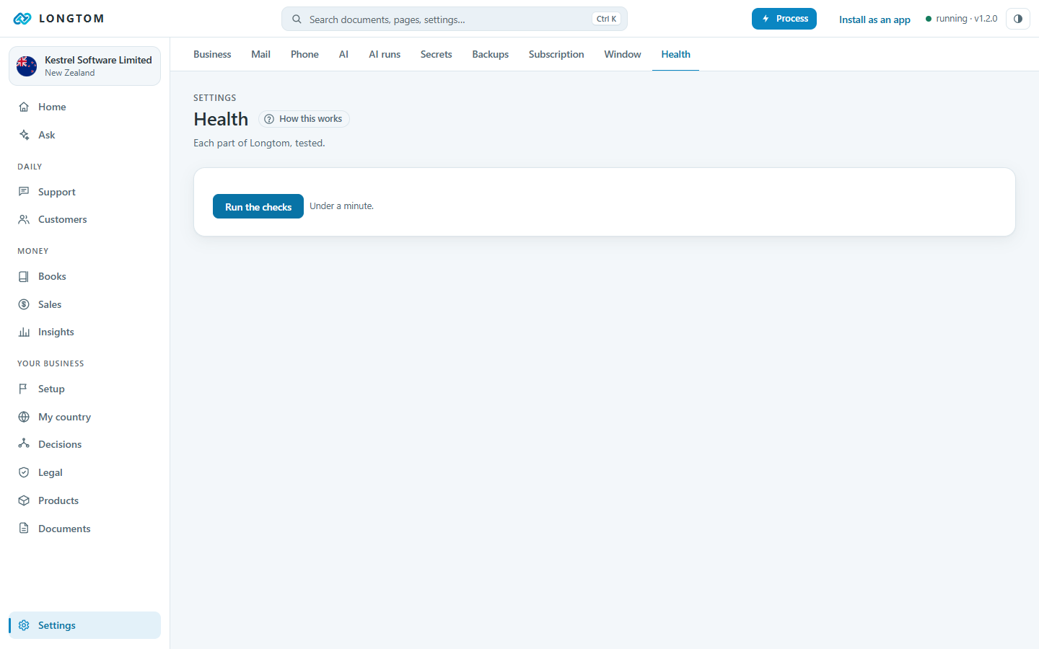Open the Kestrel Software Limited business card
Viewport: 1039px width, 649px height.
[84, 66]
